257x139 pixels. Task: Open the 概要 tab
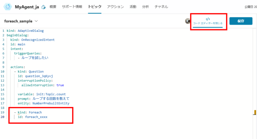pyautogui.click(x=53, y=7)
